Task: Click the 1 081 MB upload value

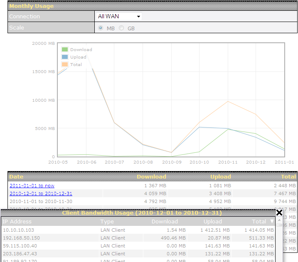Action: tap(220, 186)
